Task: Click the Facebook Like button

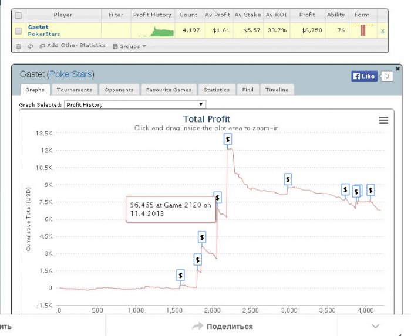Action: pyautogui.click(x=365, y=76)
